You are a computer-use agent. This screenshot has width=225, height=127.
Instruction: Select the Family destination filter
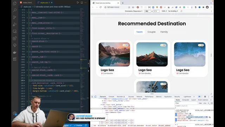(164, 32)
